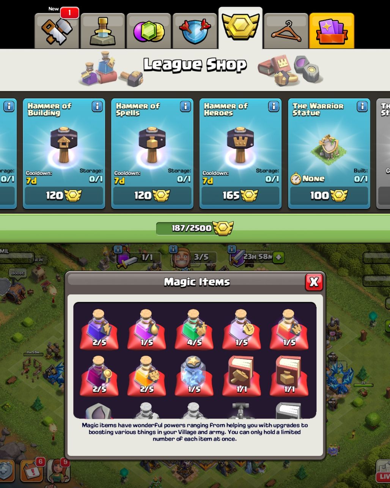This screenshot has width=390, height=488.
Task: Click the 187/2500 league medals bar
Action: coord(195,228)
